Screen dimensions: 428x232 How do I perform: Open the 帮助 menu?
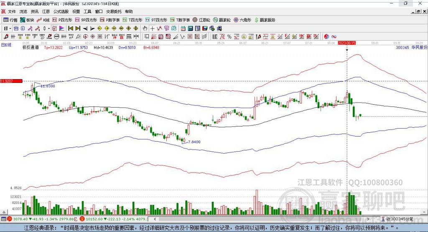coord(129,11)
